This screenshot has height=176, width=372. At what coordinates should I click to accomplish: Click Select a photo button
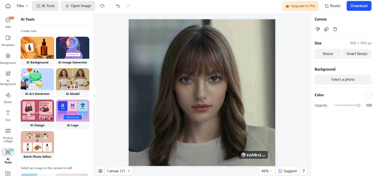click(343, 79)
